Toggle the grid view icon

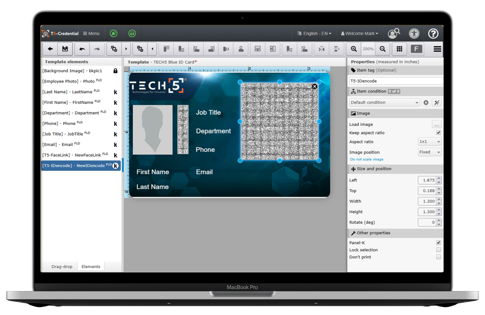[399, 49]
